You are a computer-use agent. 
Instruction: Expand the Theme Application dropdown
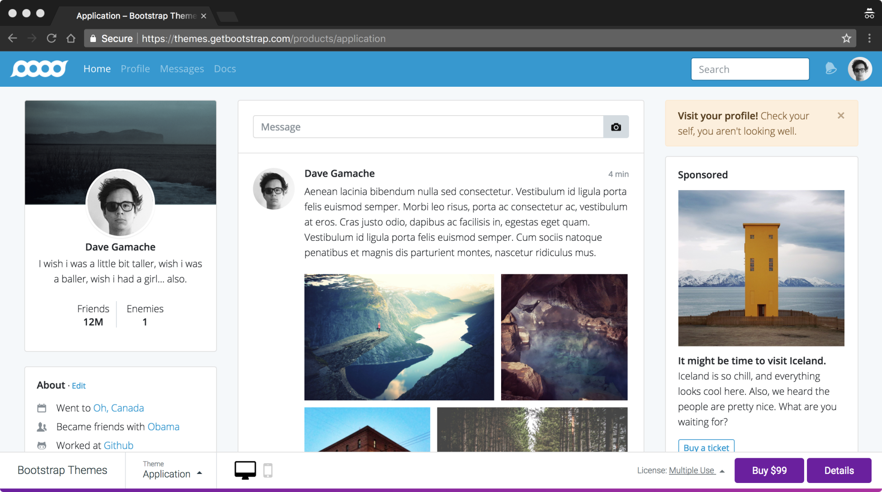[x=172, y=470]
